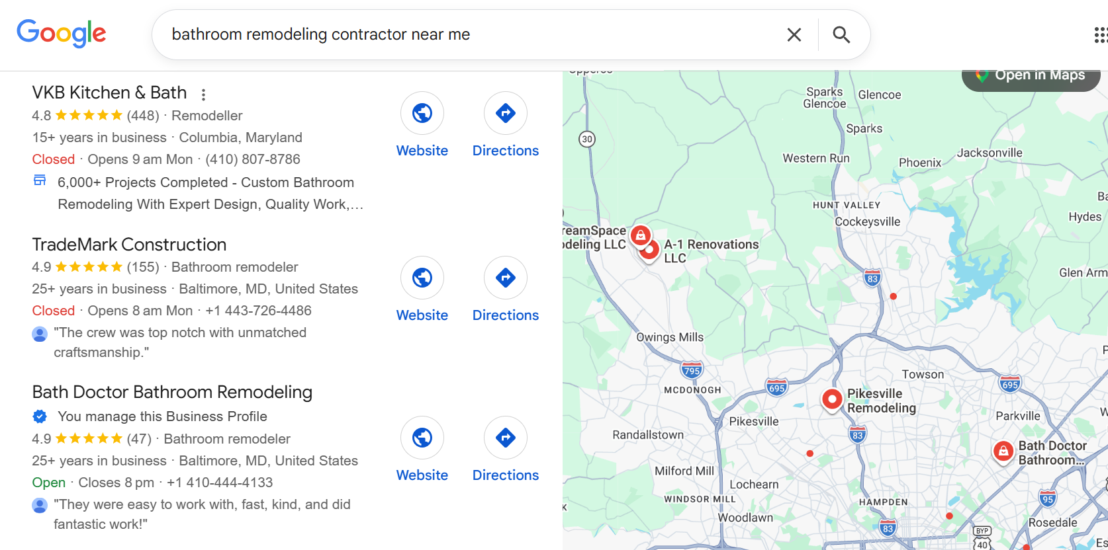Click the Jacksonville label on the map
This screenshot has height=550, width=1108.
tap(990, 153)
